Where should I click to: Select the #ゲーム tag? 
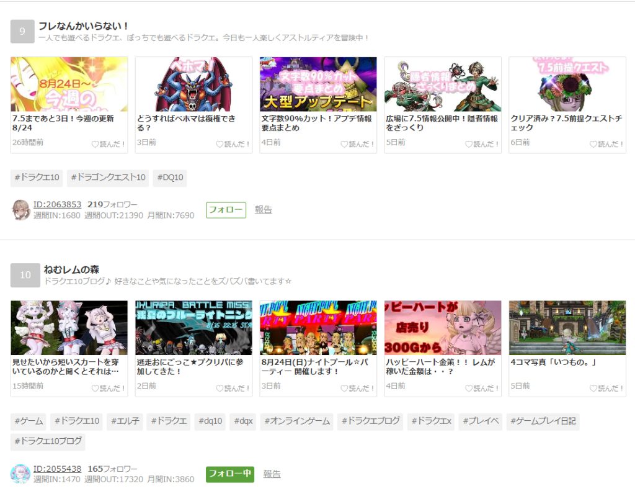click(x=29, y=421)
